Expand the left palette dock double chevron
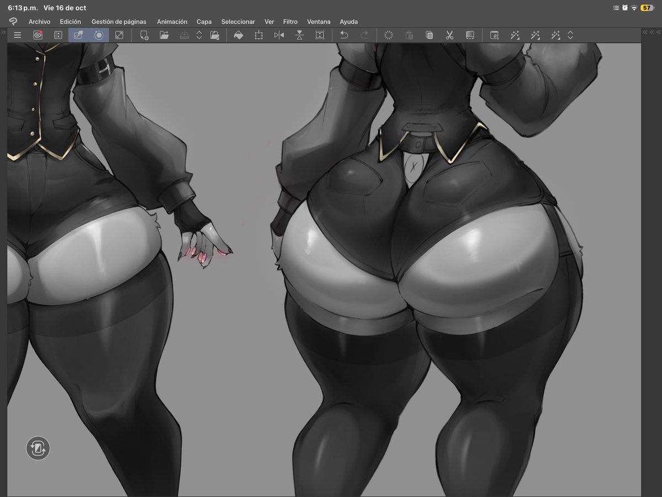662x497 pixels. (3, 32)
